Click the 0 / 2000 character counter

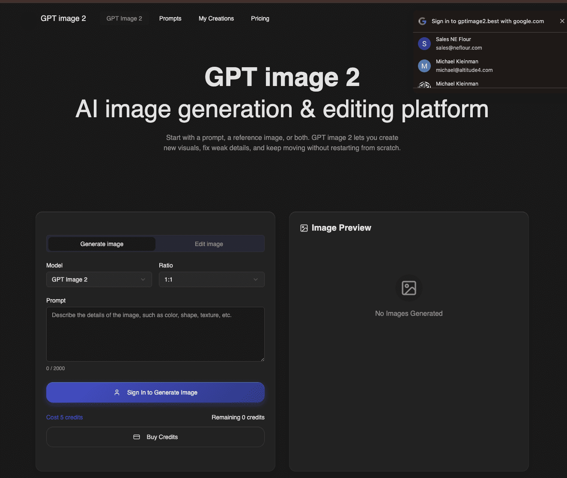(x=56, y=368)
